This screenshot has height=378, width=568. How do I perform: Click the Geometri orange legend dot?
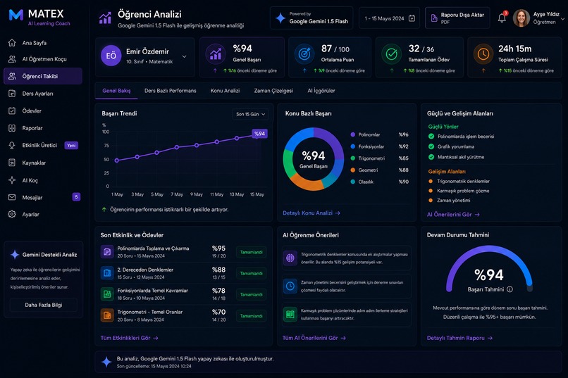pos(353,170)
